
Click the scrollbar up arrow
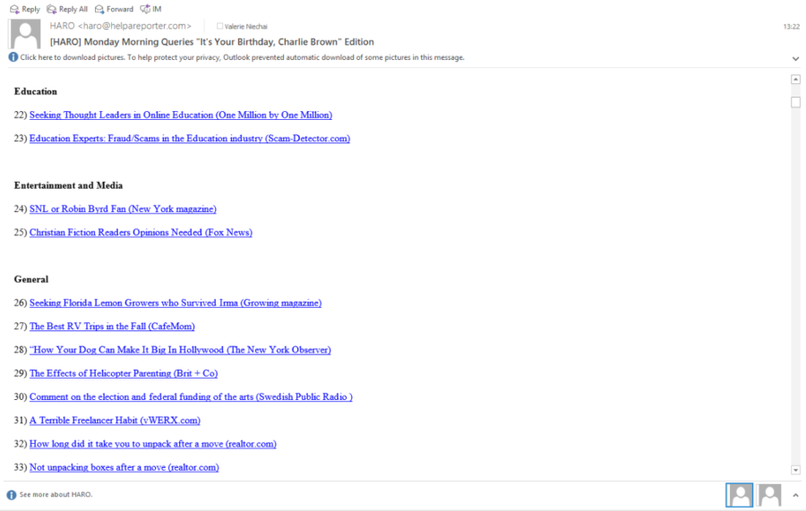tap(795, 79)
